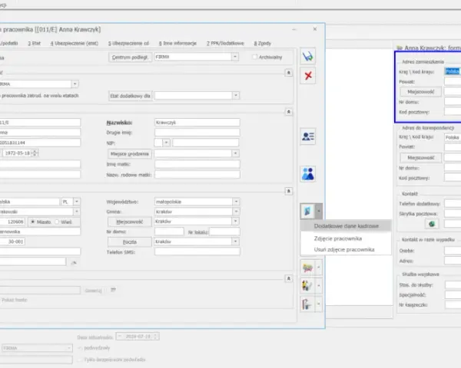
Task: Choose Usuń zdjęcie pracownika from the menu
Action: [346, 249]
